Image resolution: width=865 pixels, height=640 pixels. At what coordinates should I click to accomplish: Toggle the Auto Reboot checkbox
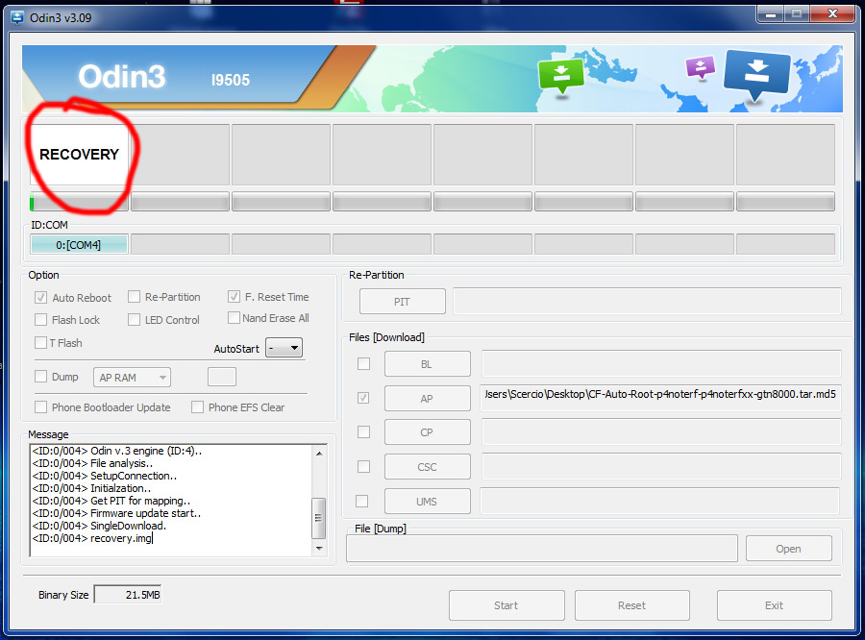41,298
